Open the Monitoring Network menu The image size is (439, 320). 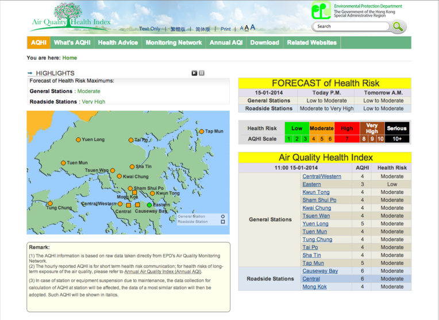(x=174, y=42)
